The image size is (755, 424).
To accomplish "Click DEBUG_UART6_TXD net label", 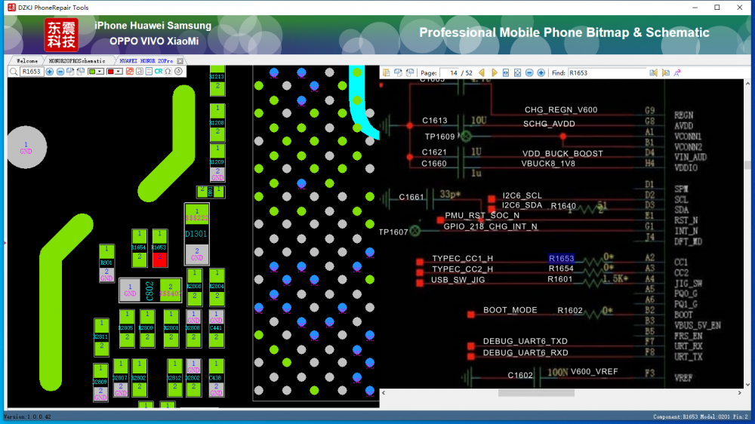I will (x=525, y=341).
